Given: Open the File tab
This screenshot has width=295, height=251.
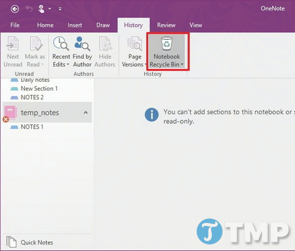Looking at the screenshot, I should tap(15, 25).
